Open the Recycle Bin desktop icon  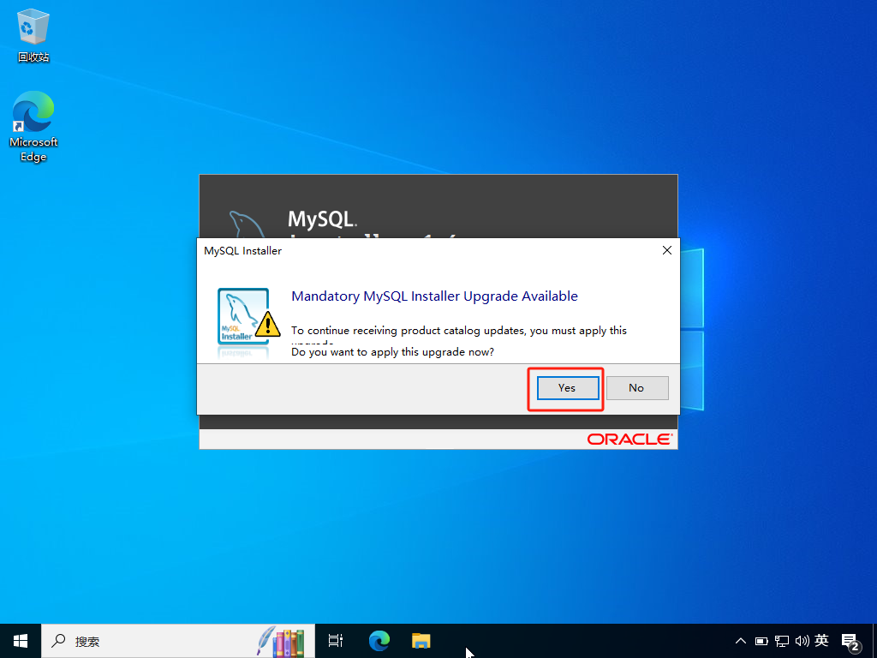(x=33, y=34)
